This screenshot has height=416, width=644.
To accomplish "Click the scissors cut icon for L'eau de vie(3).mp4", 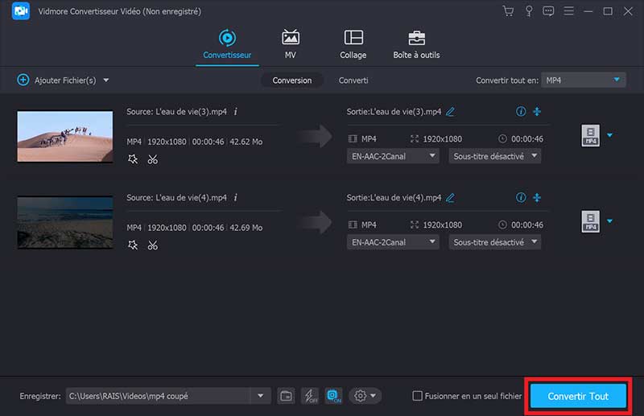I will point(152,159).
